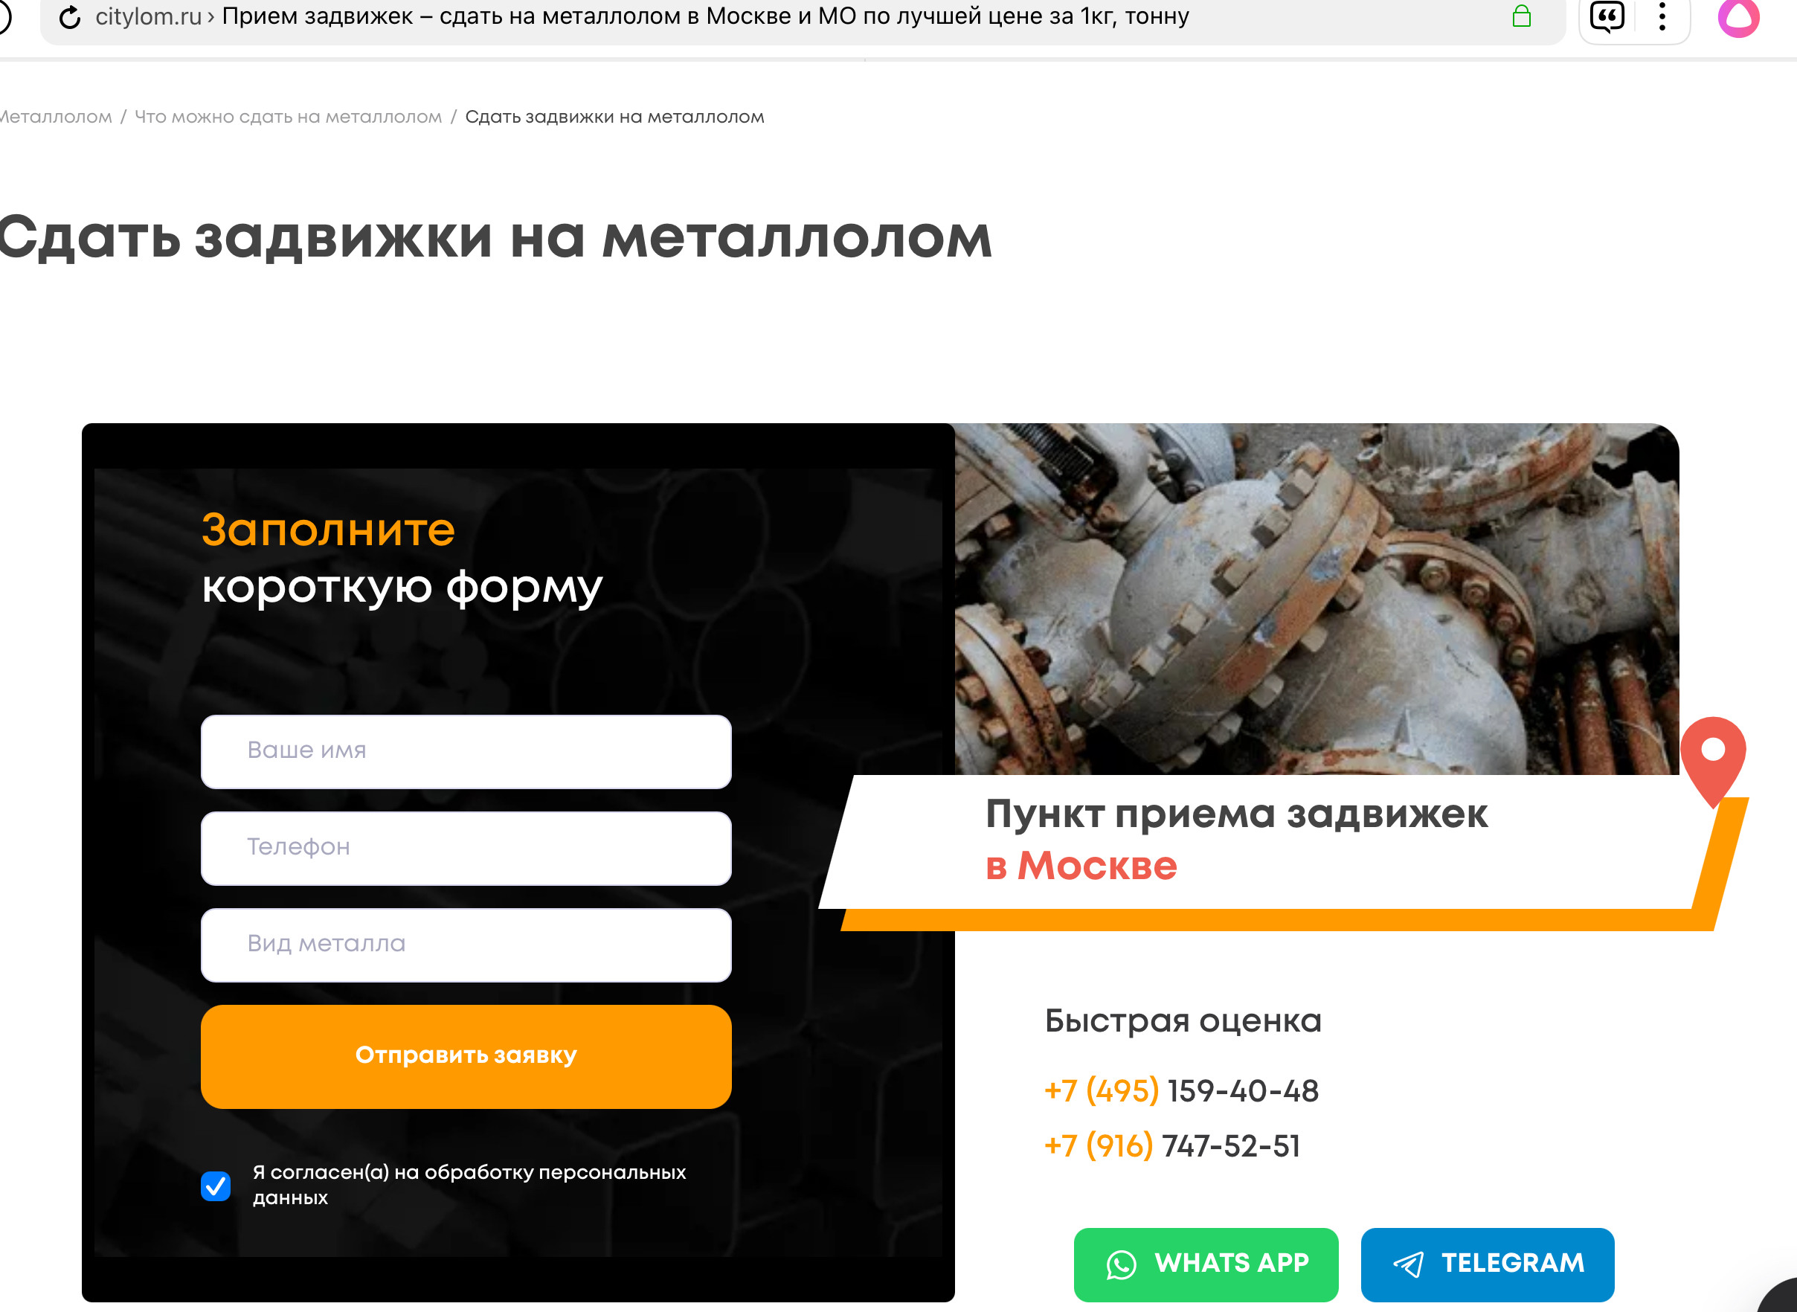
Task: Click the page reload icon
Action: pyautogui.click(x=70, y=16)
